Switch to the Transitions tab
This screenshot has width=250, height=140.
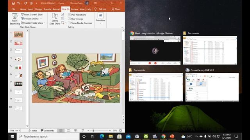click(x=47, y=9)
